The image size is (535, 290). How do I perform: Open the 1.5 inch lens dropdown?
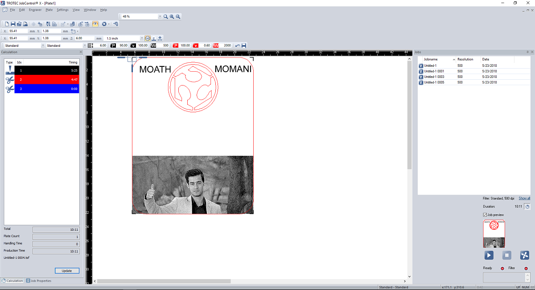[142, 38]
